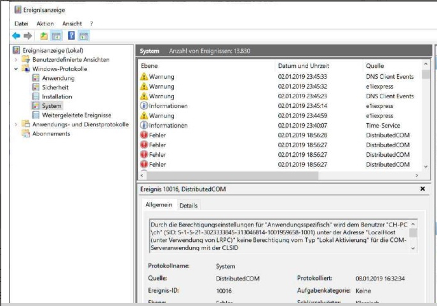Click description box scroll-down arrow

(413, 248)
